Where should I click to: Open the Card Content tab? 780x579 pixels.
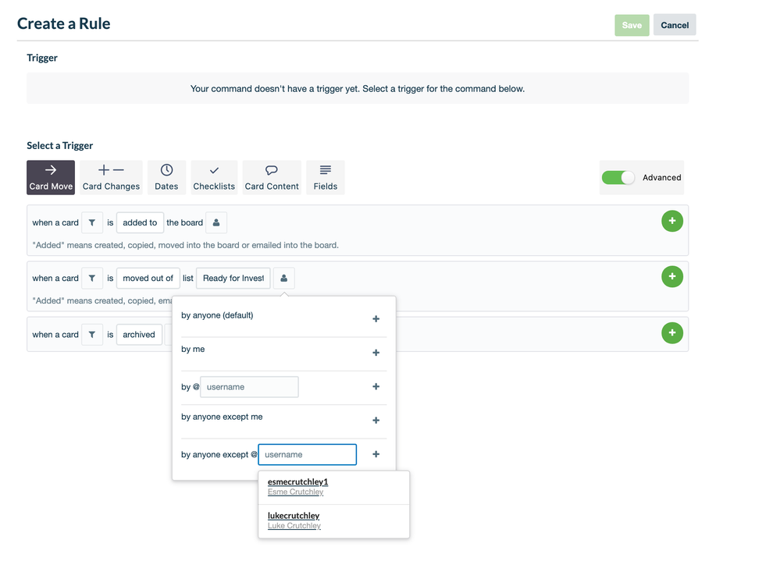coord(272,177)
